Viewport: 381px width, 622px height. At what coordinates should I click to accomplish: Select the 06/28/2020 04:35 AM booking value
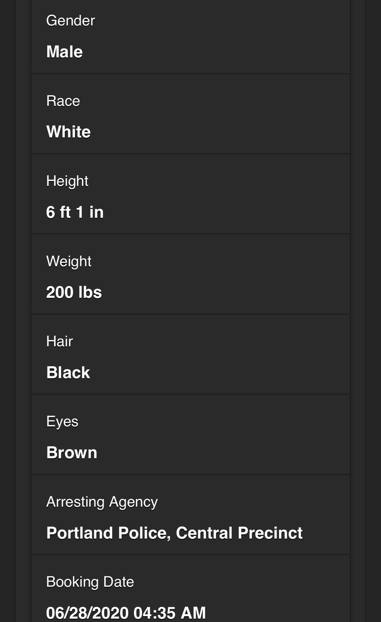[x=126, y=613]
